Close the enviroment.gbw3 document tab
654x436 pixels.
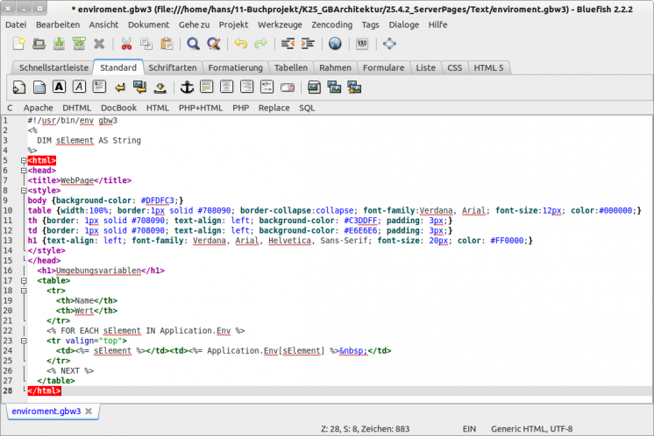pos(90,410)
